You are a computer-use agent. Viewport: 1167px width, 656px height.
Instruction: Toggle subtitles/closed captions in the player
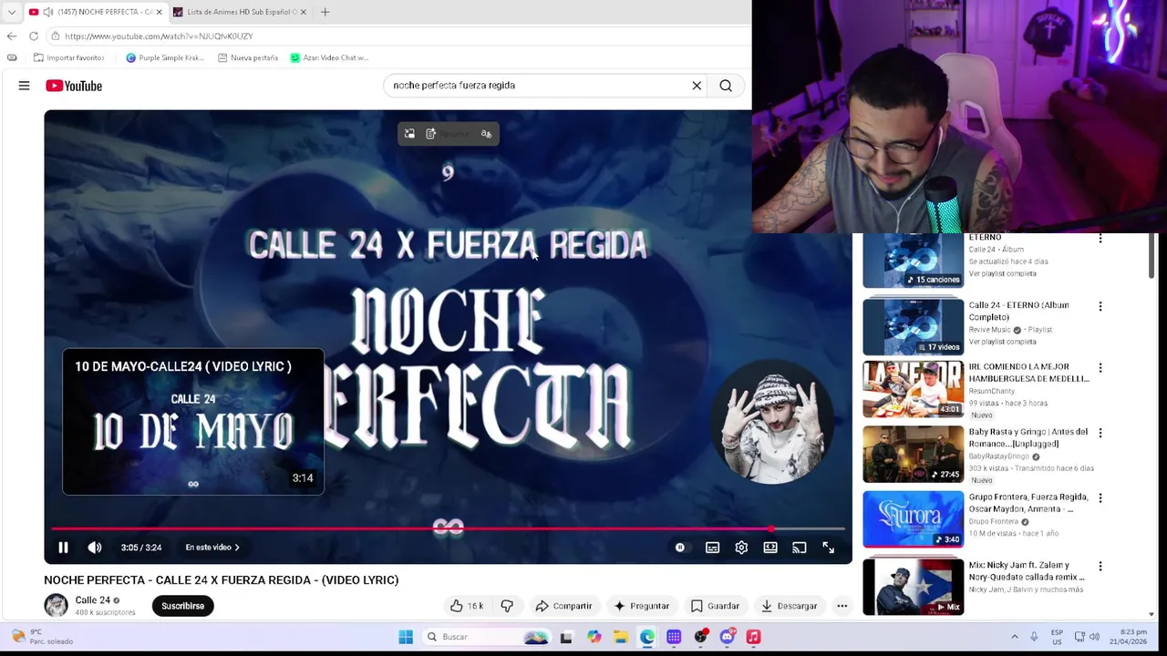click(712, 548)
